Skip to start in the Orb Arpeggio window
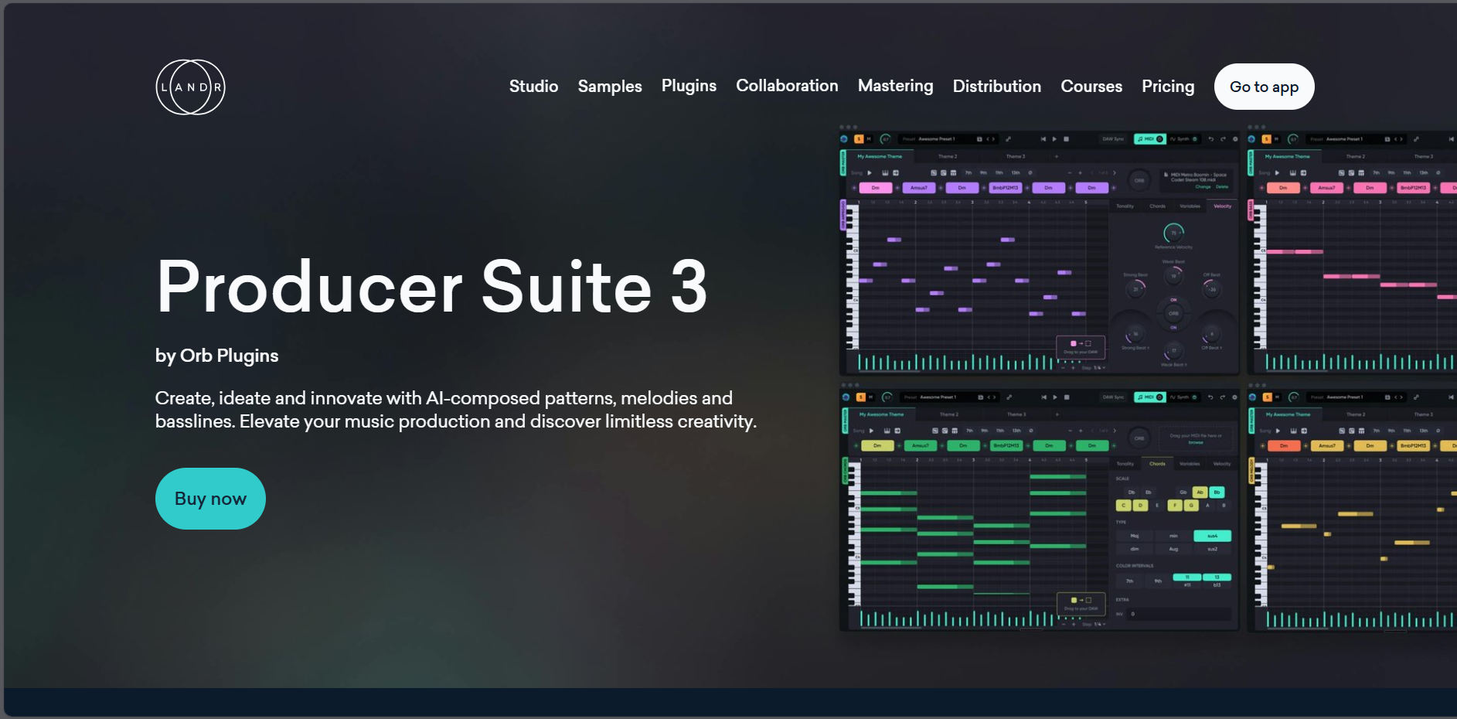 coord(1043,139)
